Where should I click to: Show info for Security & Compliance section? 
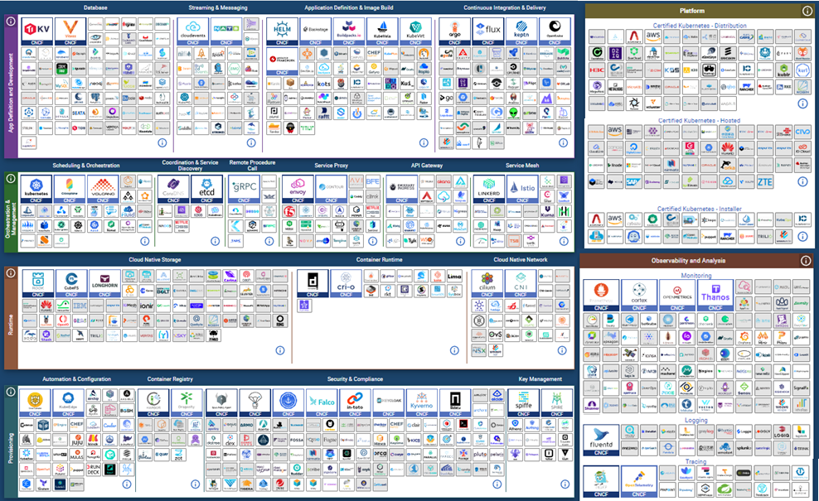click(497, 484)
